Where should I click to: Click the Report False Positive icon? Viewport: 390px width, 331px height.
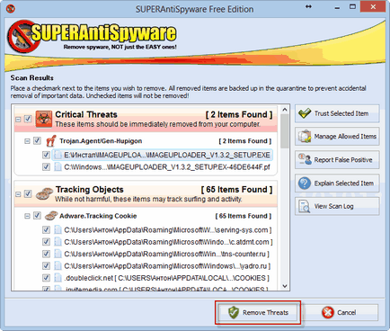point(305,159)
